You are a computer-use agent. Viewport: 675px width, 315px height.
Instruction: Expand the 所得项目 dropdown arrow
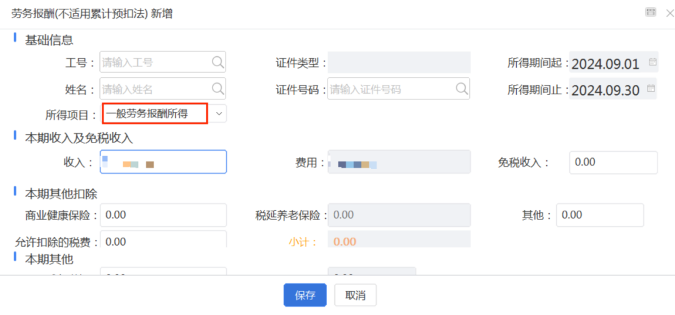219,114
